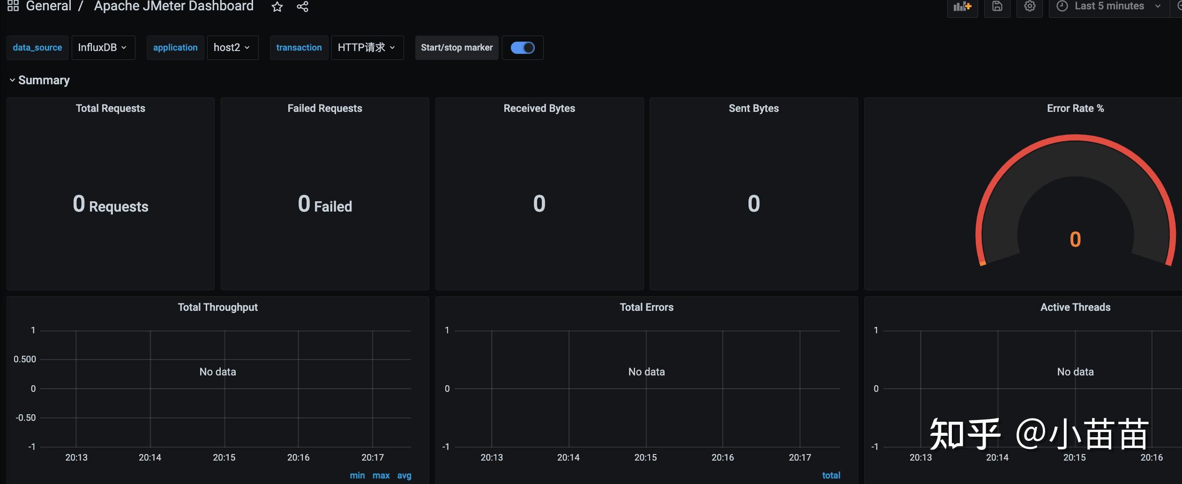Image resolution: width=1182 pixels, height=484 pixels.
Task: Collapse the Summary row
Action: (x=39, y=81)
